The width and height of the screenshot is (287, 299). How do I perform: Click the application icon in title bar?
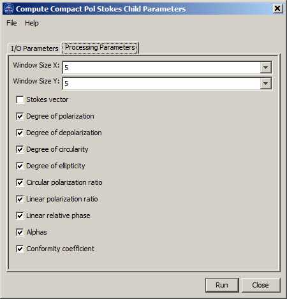(9, 9)
